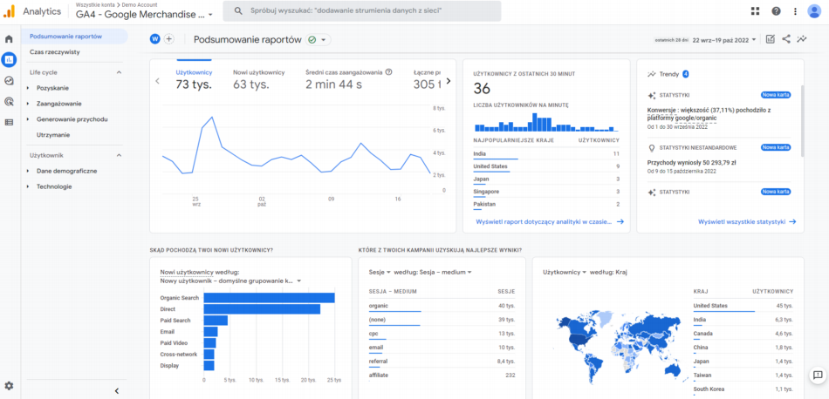This screenshot has width=829, height=399.
Task: Expand the Pozyskanie tree item
Action: [29, 88]
